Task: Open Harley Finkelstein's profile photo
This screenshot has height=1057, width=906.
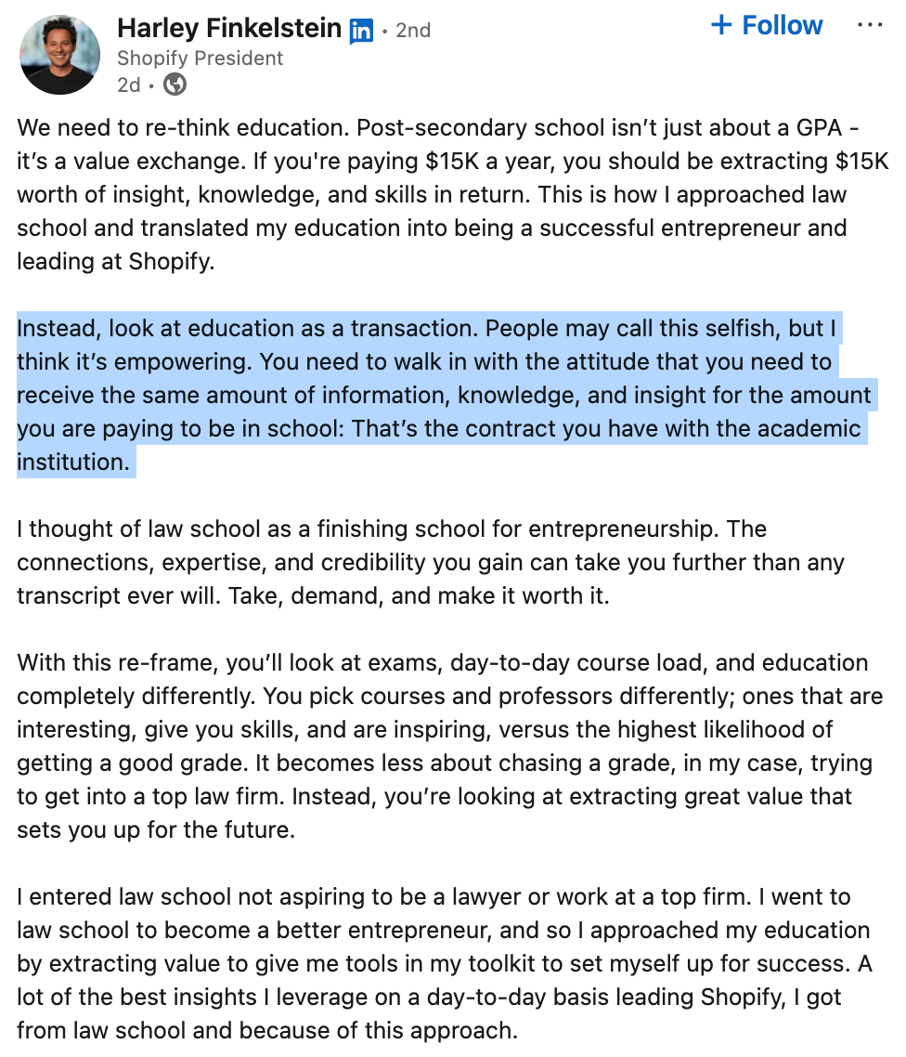Action: pyautogui.click(x=58, y=54)
